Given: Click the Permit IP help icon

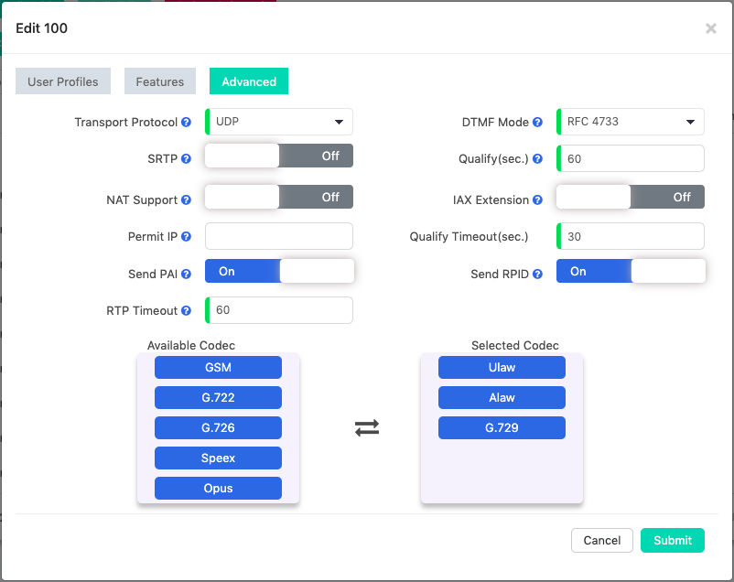Looking at the screenshot, I should (187, 237).
